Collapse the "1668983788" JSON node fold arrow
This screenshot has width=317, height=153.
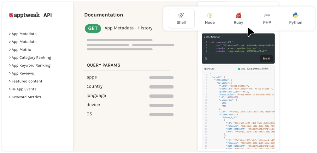[x=208, y=80]
